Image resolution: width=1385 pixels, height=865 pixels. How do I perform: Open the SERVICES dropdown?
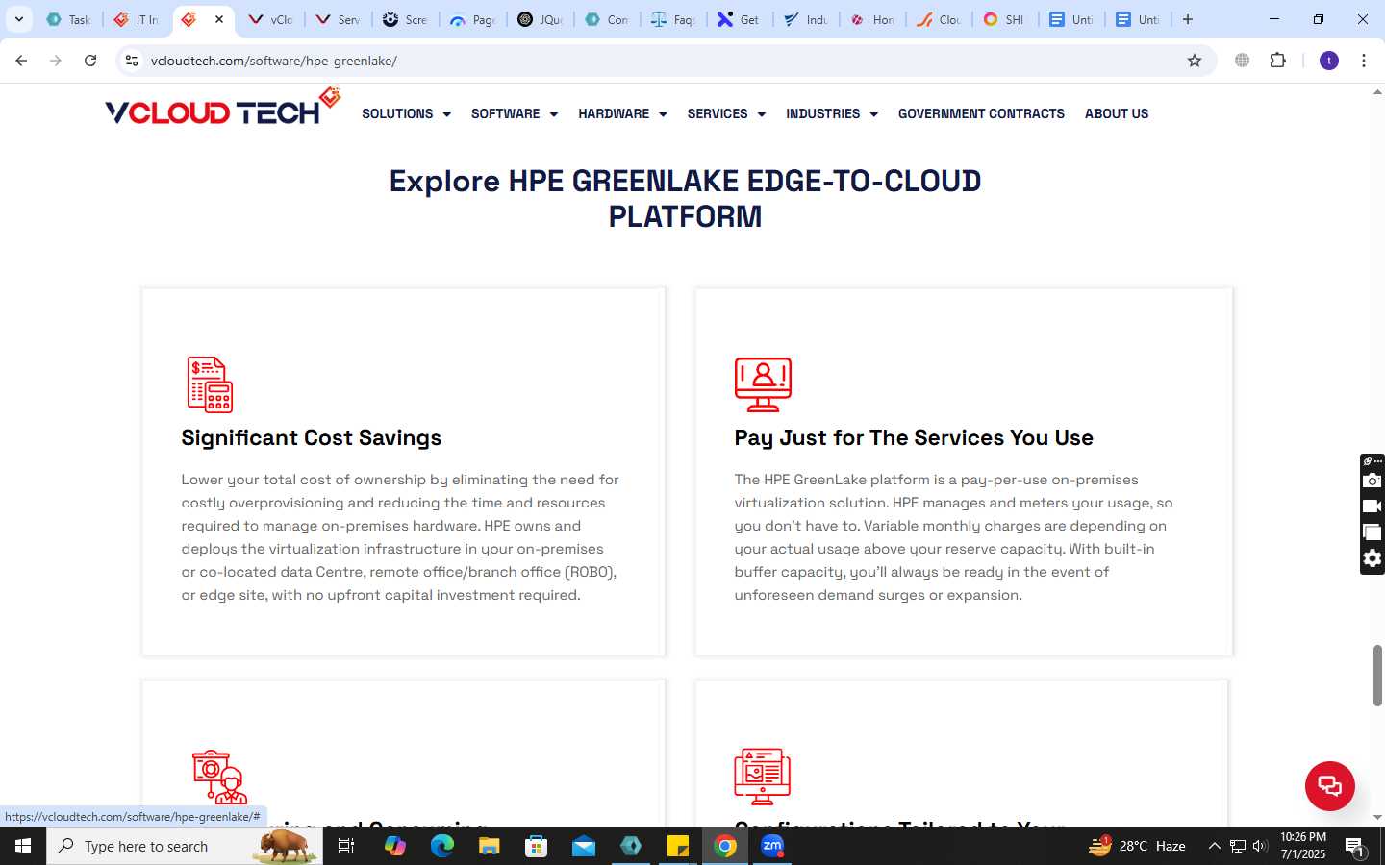(x=726, y=113)
